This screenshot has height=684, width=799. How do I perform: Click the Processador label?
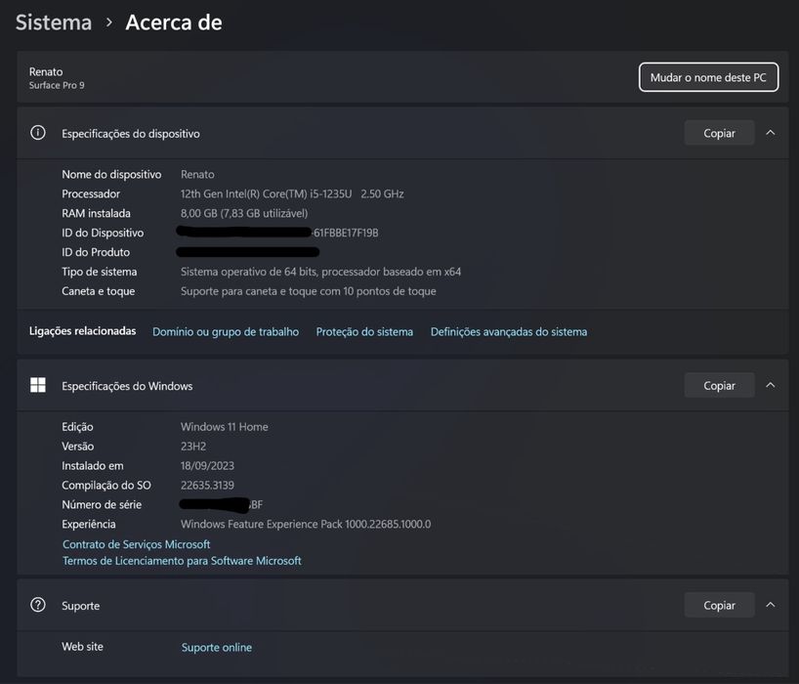point(91,193)
